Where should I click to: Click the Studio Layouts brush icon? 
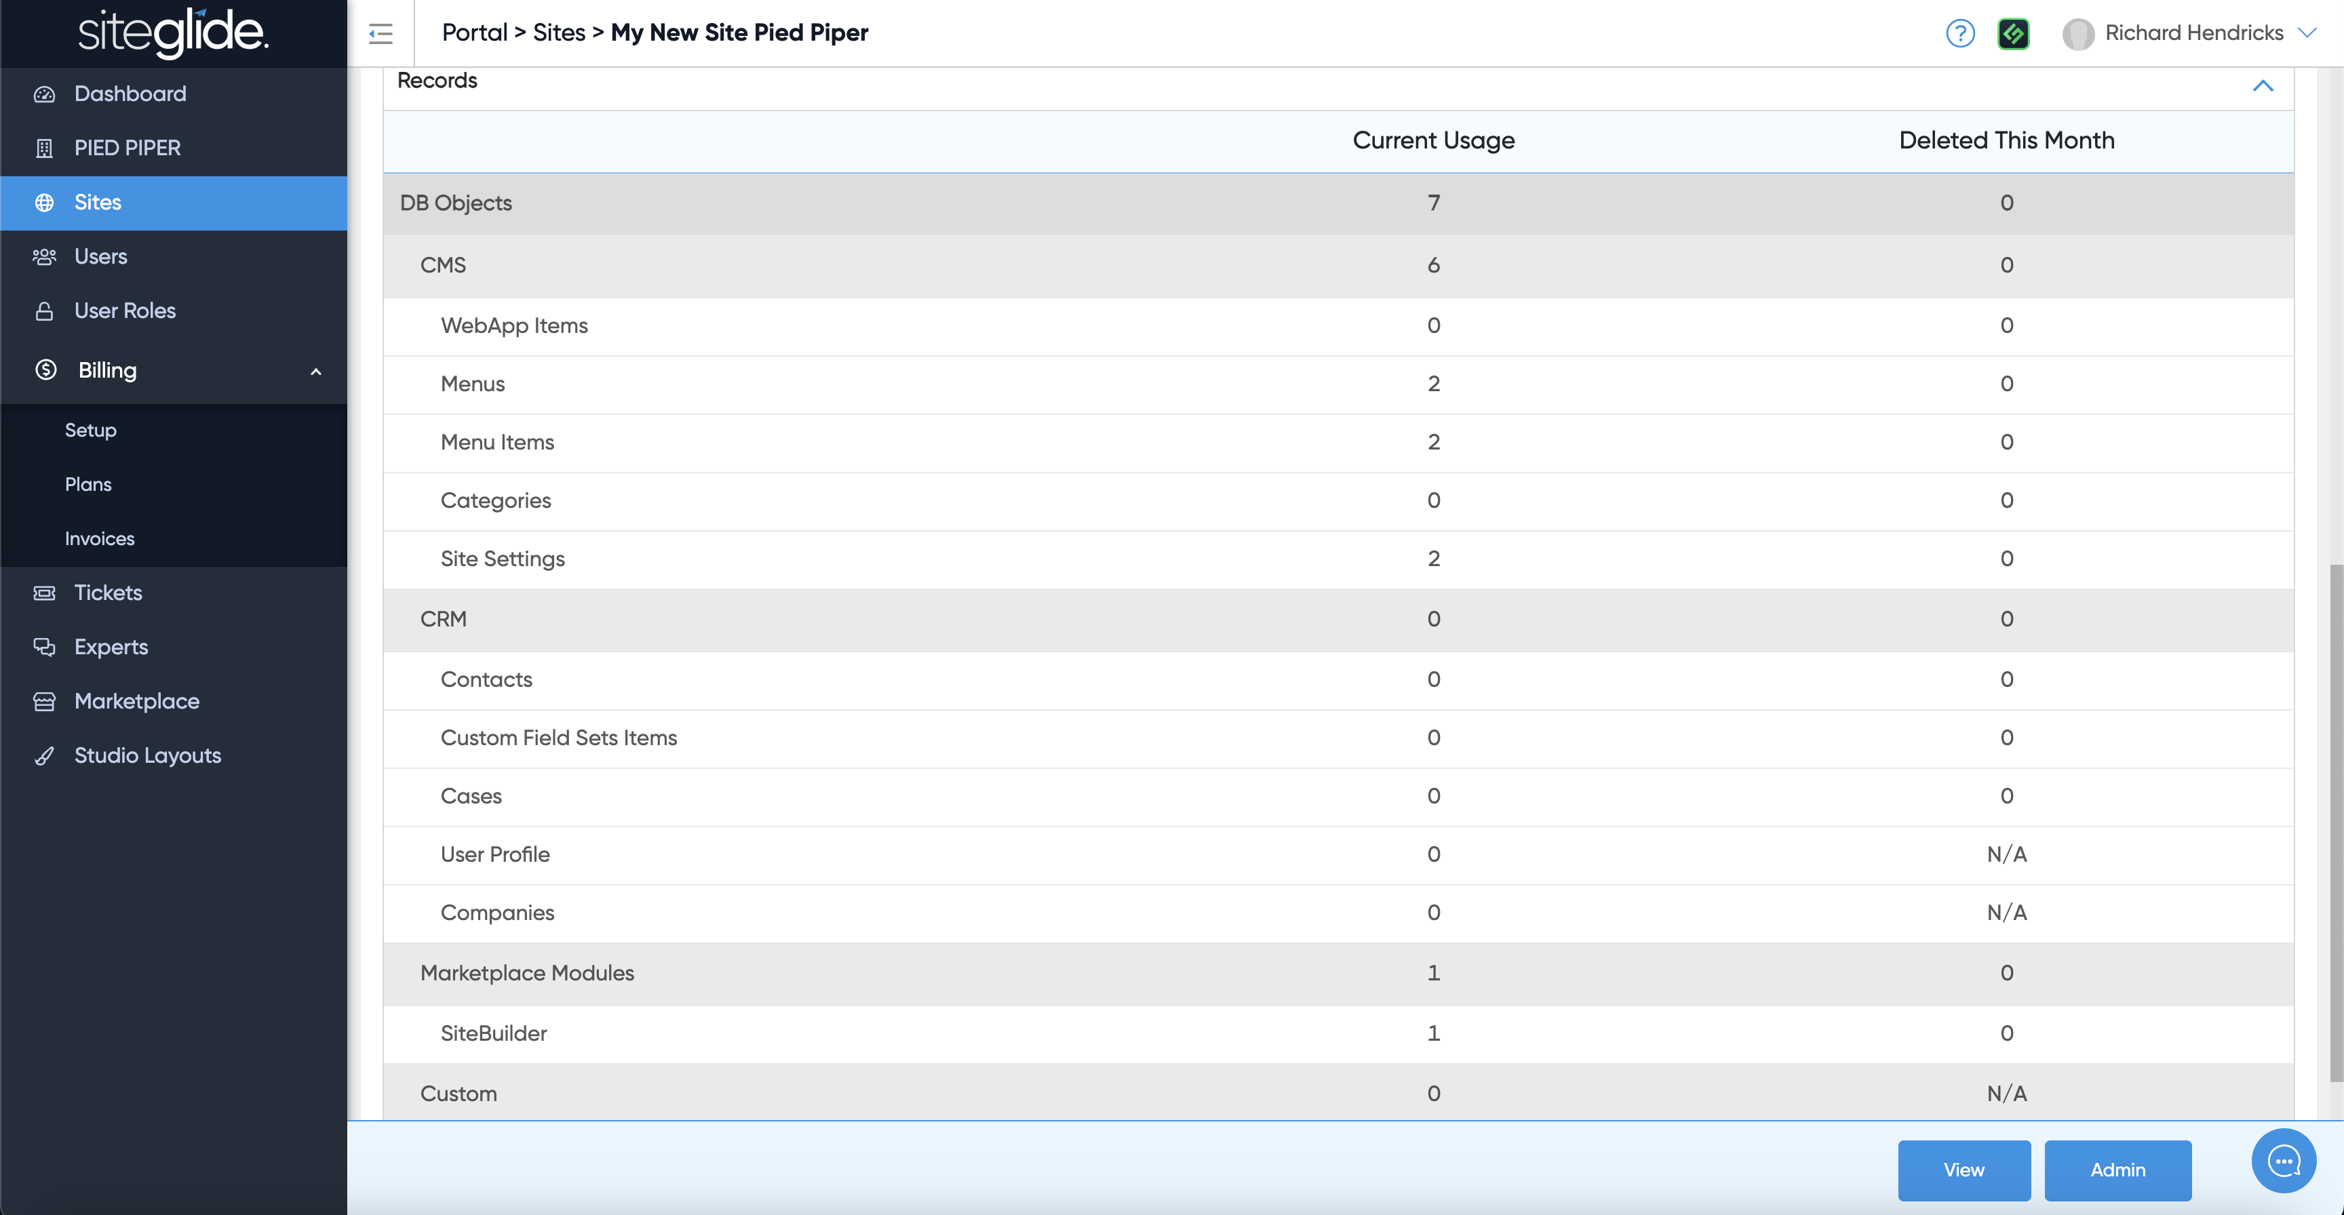(x=43, y=756)
